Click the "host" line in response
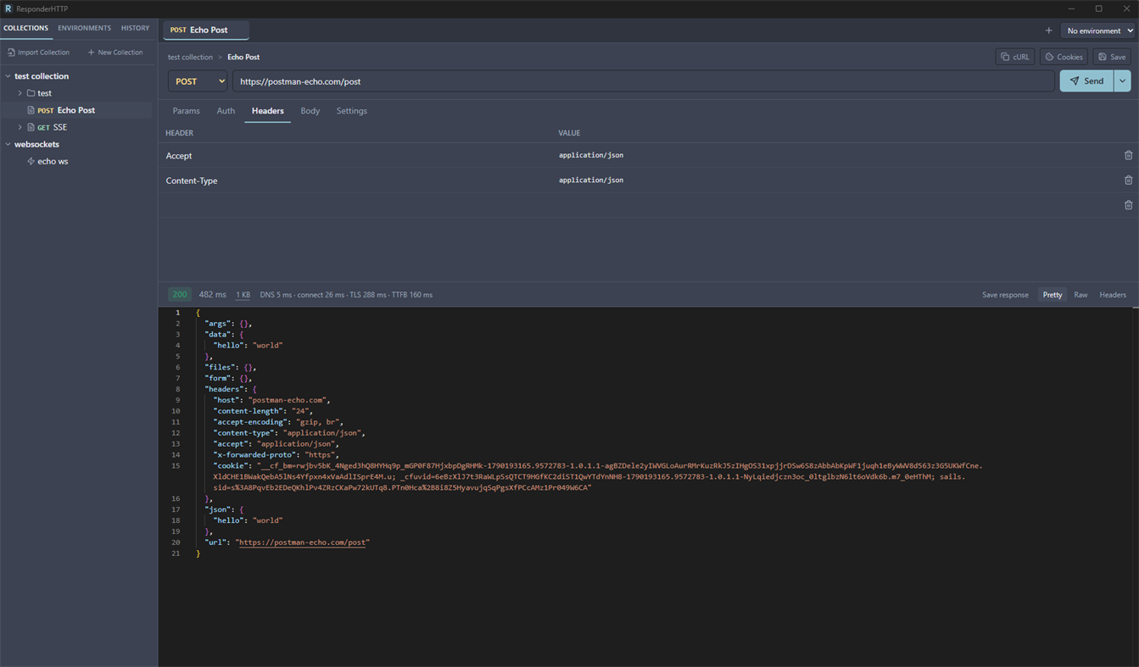Screen dimensions: 1139x667 coord(271,400)
